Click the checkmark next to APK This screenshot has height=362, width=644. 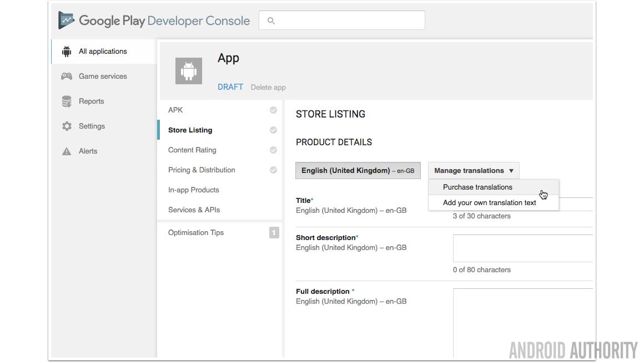pos(273,110)
